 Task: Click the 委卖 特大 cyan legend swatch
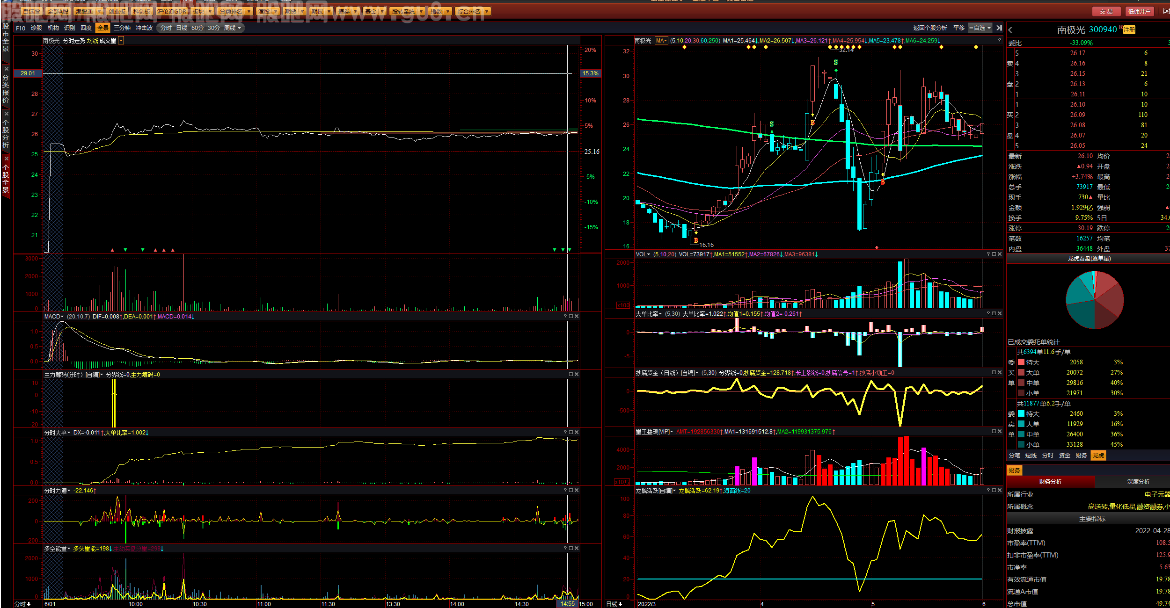pos(1021,414)
